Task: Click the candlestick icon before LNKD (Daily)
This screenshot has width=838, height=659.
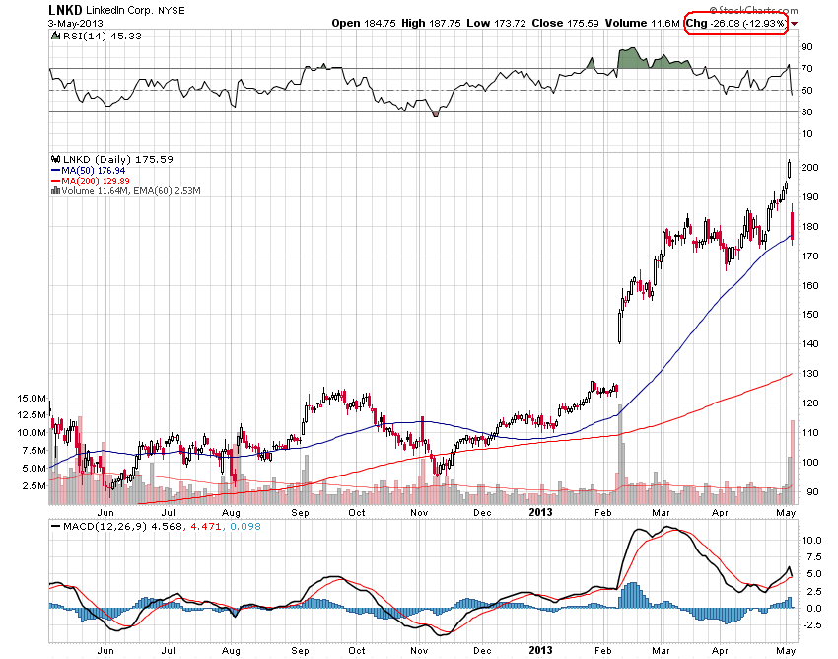Action: [55, 160]
